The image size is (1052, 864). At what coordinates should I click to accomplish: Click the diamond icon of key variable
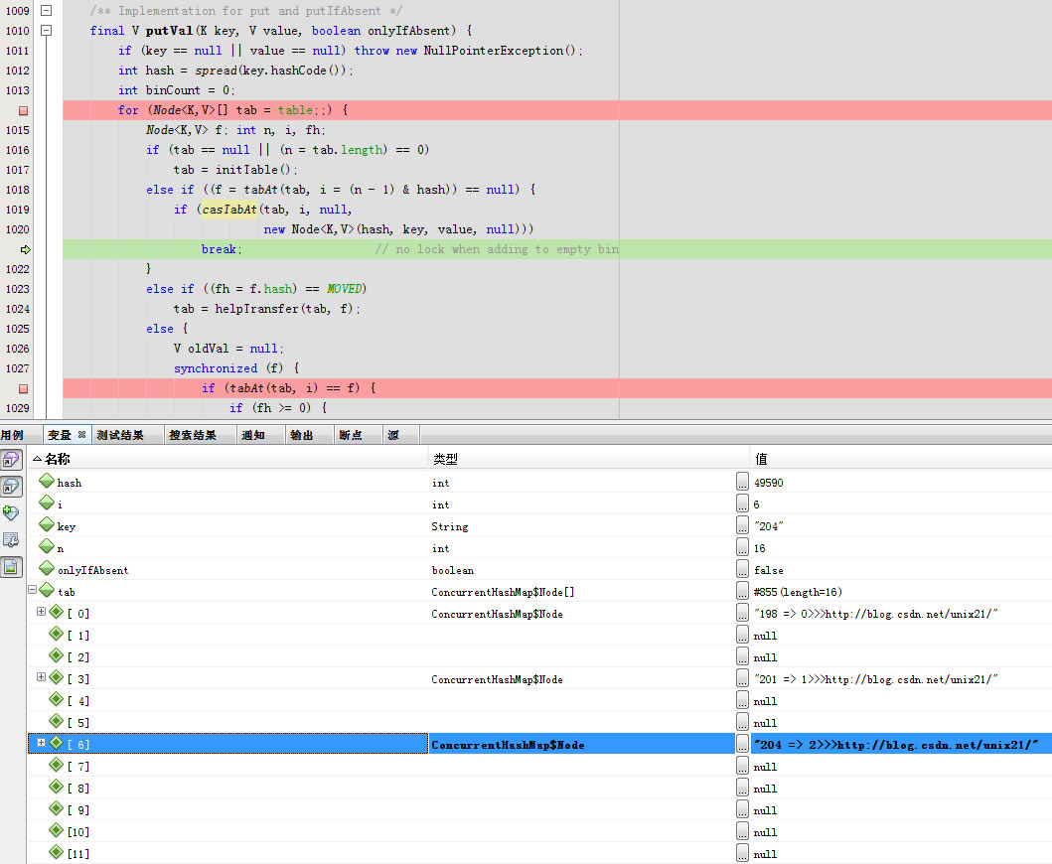pyautogui.click(x=47, y=524)
